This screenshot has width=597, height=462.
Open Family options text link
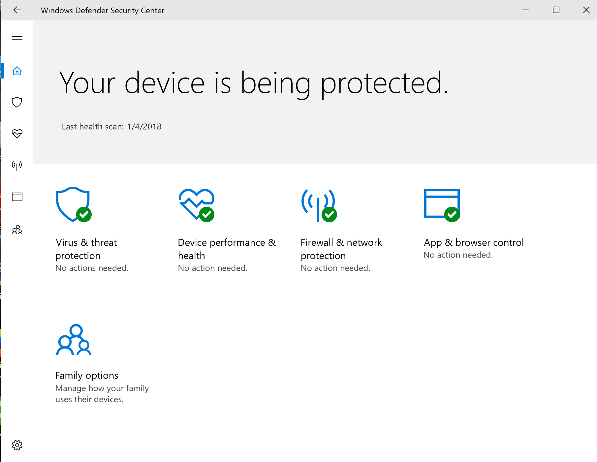coord(87,376)
